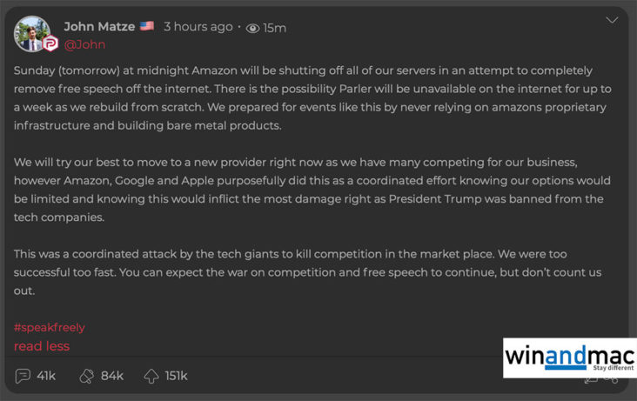Viewport: 637px width, 401px height.
Task: Click the 151k upvotes count
Action: (176, 376)
